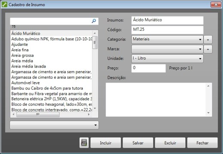The width and height of the screenshot is (223, 154).
Task: Click list vertical scrollbar up arrow
Action: click(95, 33)
